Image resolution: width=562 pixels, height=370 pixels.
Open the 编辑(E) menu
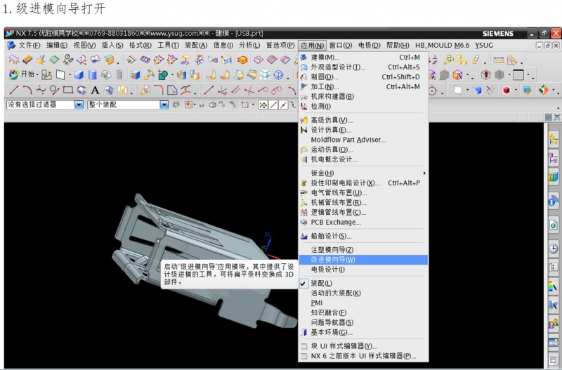(x=57, y=46)
